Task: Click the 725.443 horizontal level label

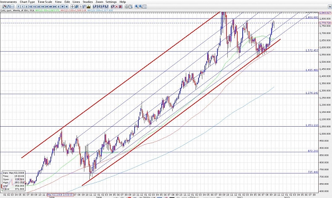Action: click(x=313, y=172)
